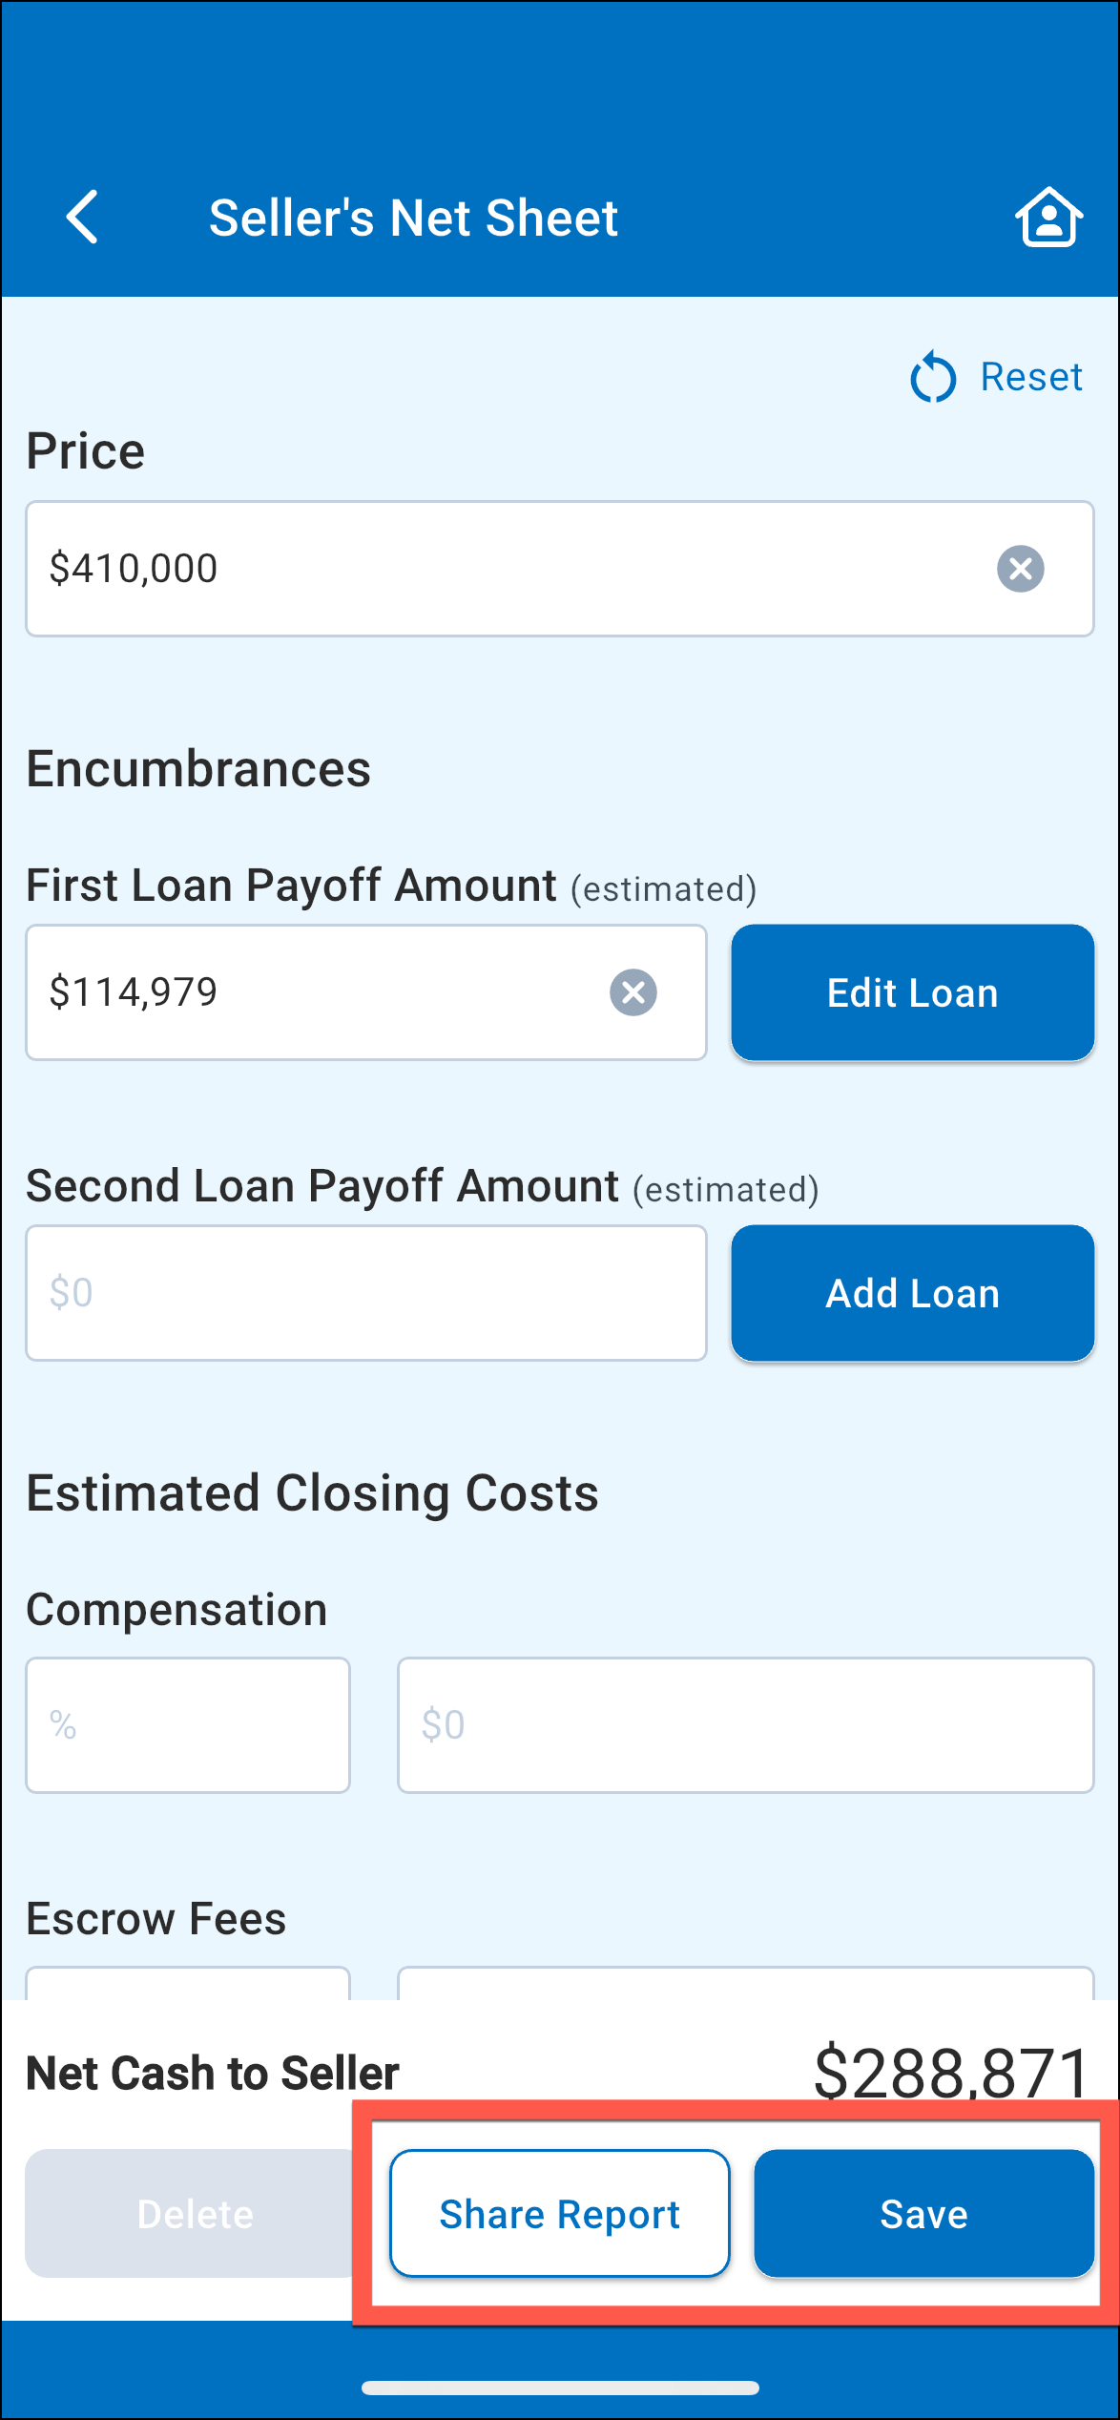Tap the Escrow Fees percentage field
Screen dimensions: 1120x2420
point(188,1983)
